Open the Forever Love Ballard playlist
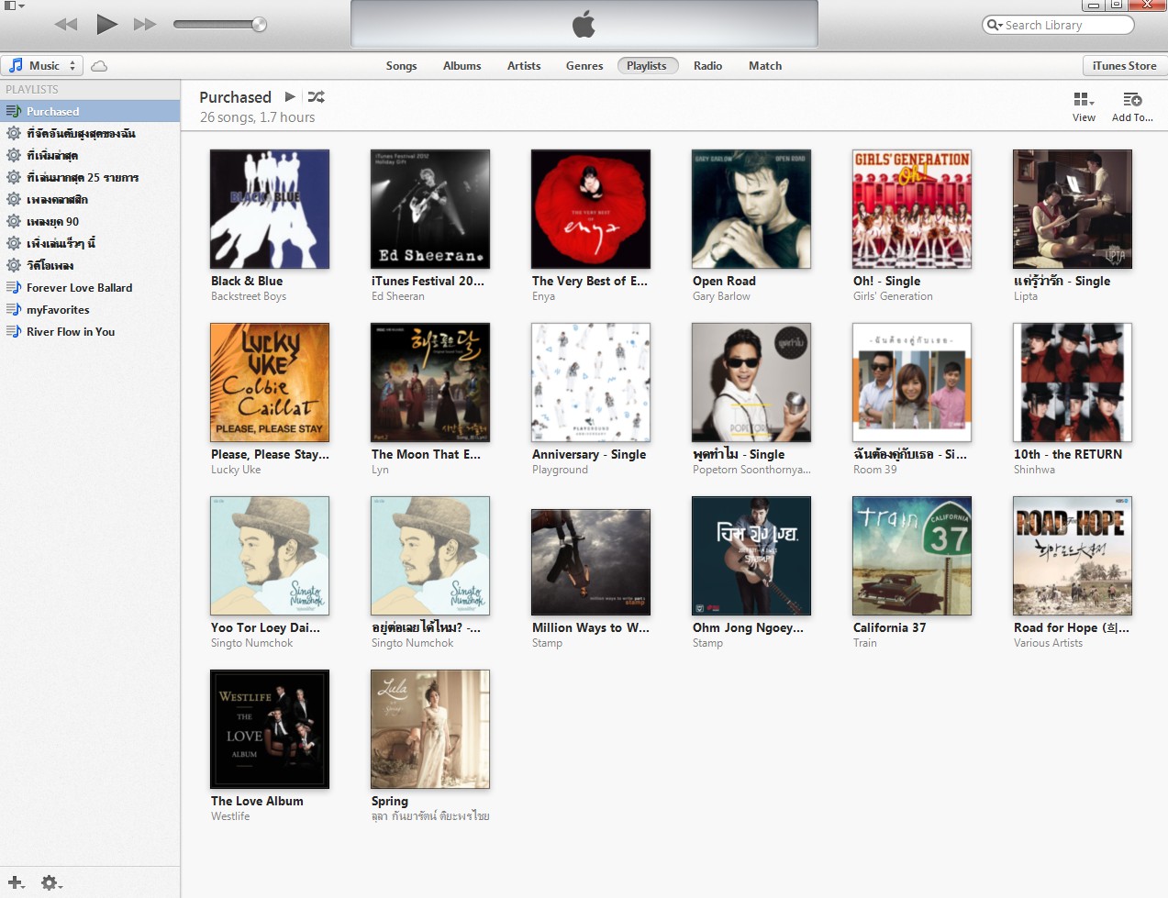Screen dimensions: 1168x898 point(90,287)
